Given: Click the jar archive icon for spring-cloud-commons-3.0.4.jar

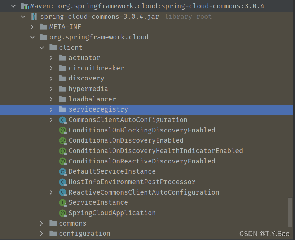Looking at the screenshot, I should [34, 17].
